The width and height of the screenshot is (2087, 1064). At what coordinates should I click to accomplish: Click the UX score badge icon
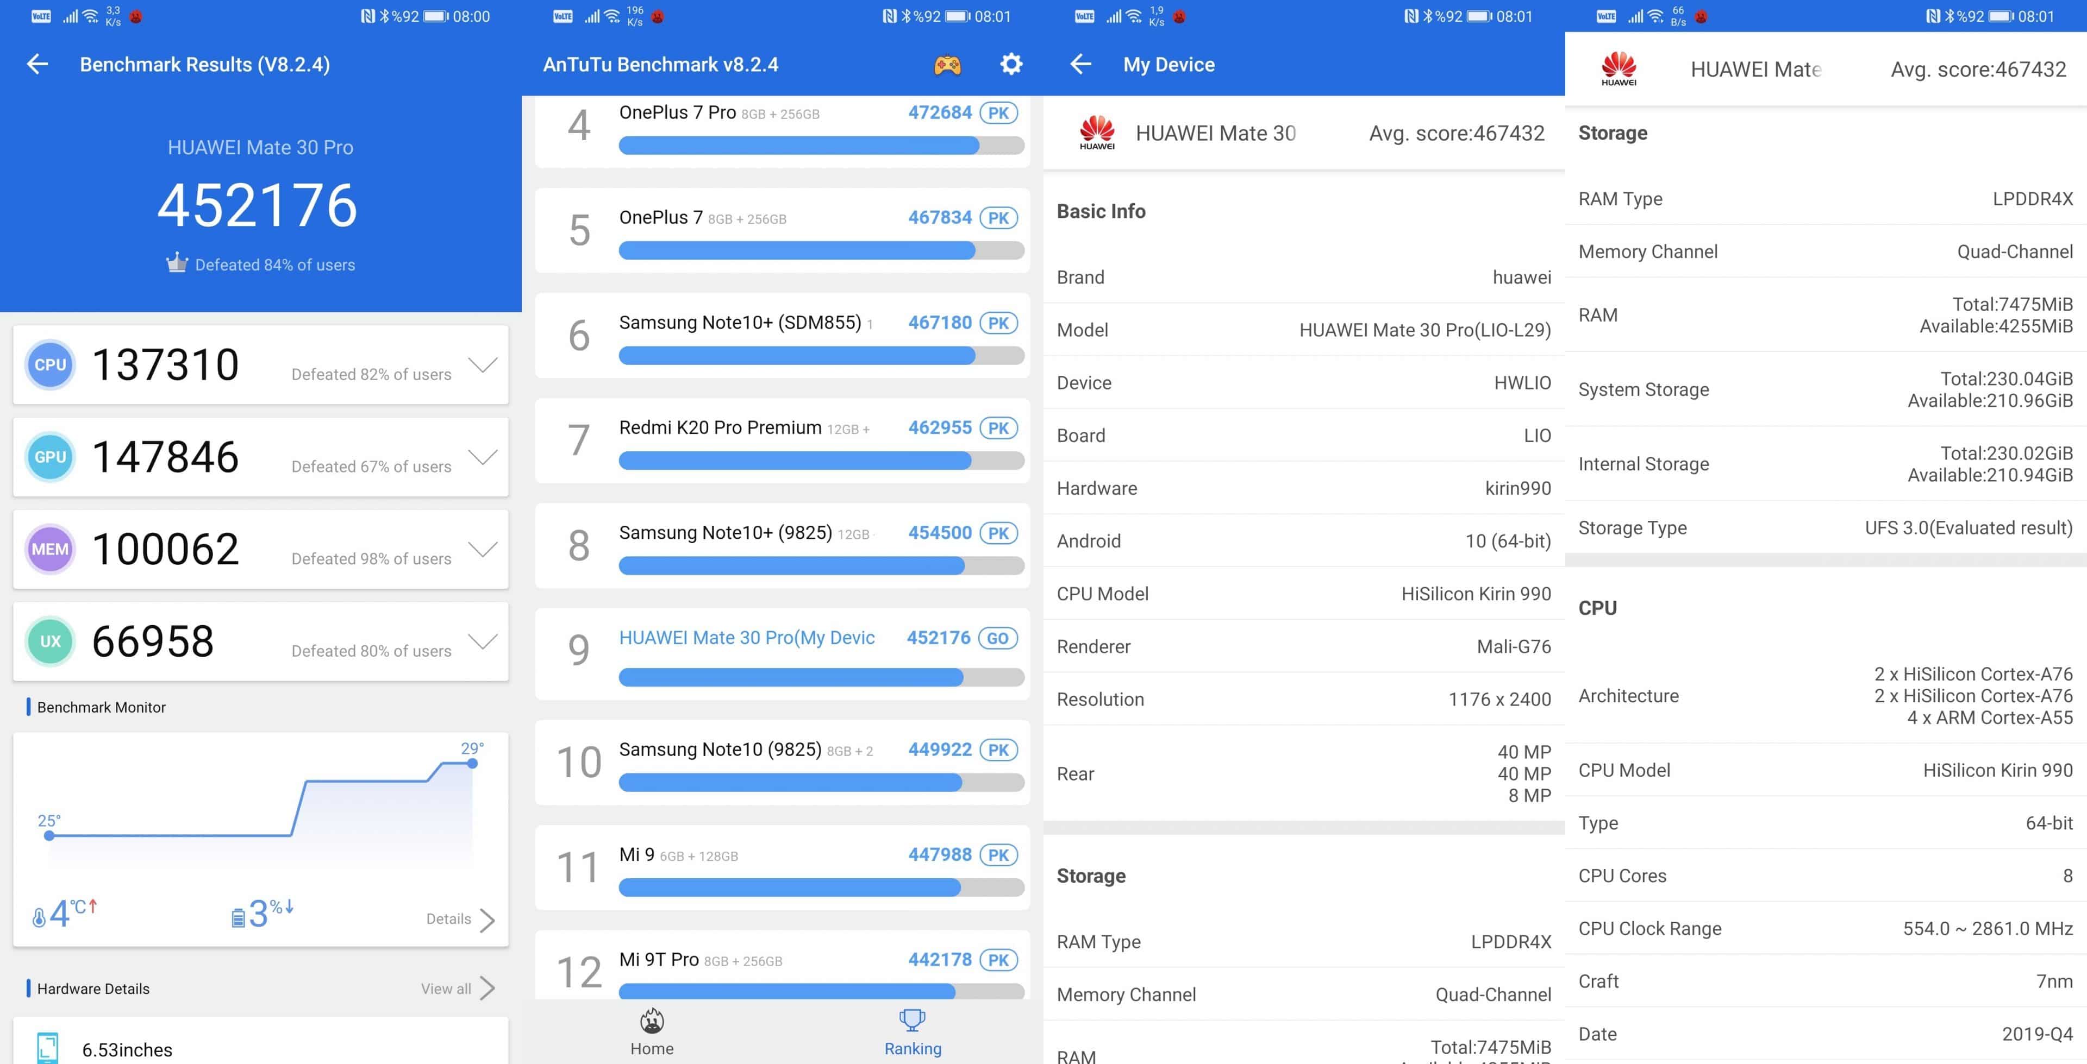click(50, 641)
